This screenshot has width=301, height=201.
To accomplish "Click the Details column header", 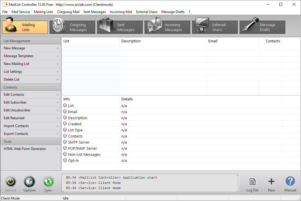I will [x=200, y=99].
